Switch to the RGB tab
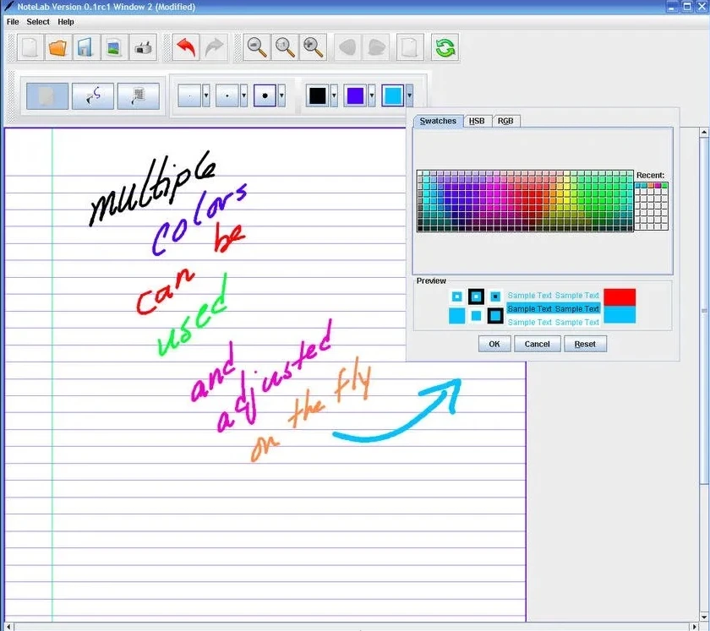Image resolution: width=710 pixels, height=631 pixels. [x=505, y=121]
